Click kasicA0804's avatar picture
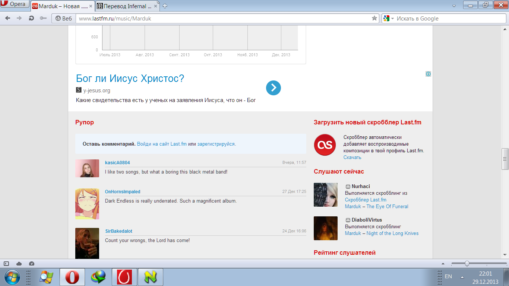The height and width of the screenshot is (286, 509). pyautogui.click(x=87, y=168)
